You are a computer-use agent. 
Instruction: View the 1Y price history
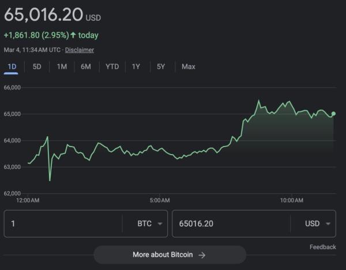click(136, 67)
